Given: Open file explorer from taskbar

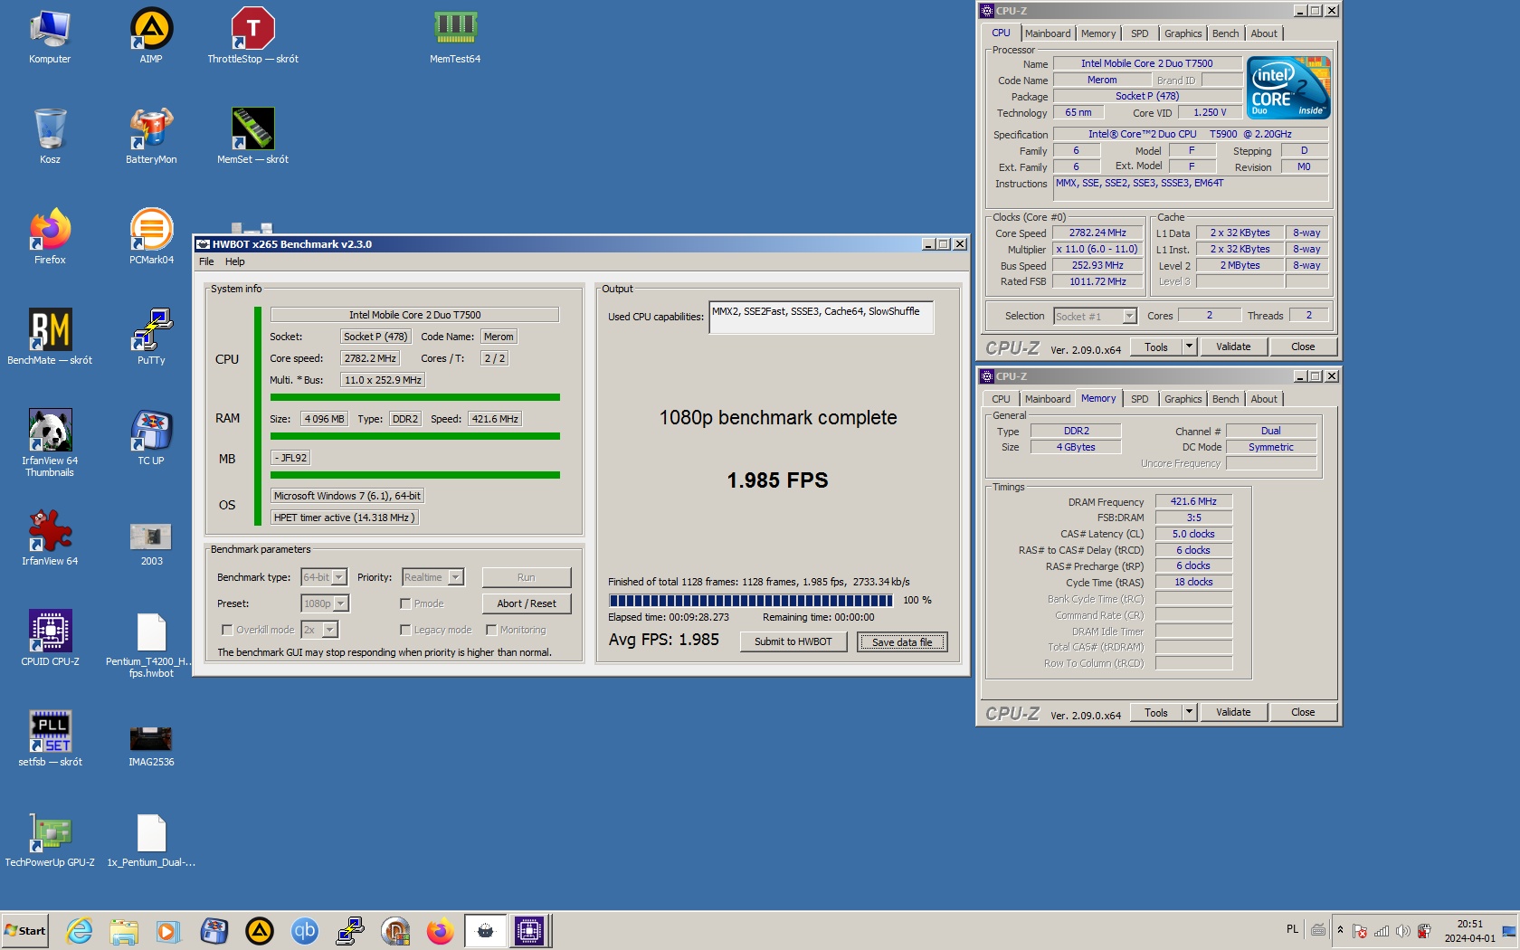Looking at the screenshot, I should click(124, 930).
